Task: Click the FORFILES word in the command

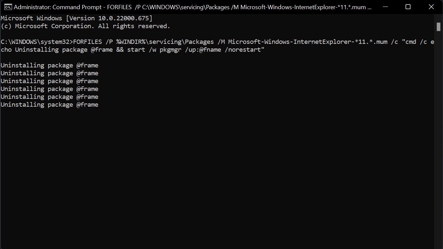Action: click(x=87, y=42)
